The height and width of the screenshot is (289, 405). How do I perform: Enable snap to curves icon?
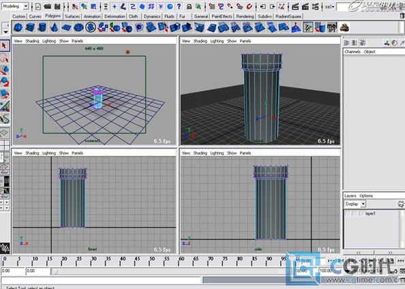pos(221,6)
